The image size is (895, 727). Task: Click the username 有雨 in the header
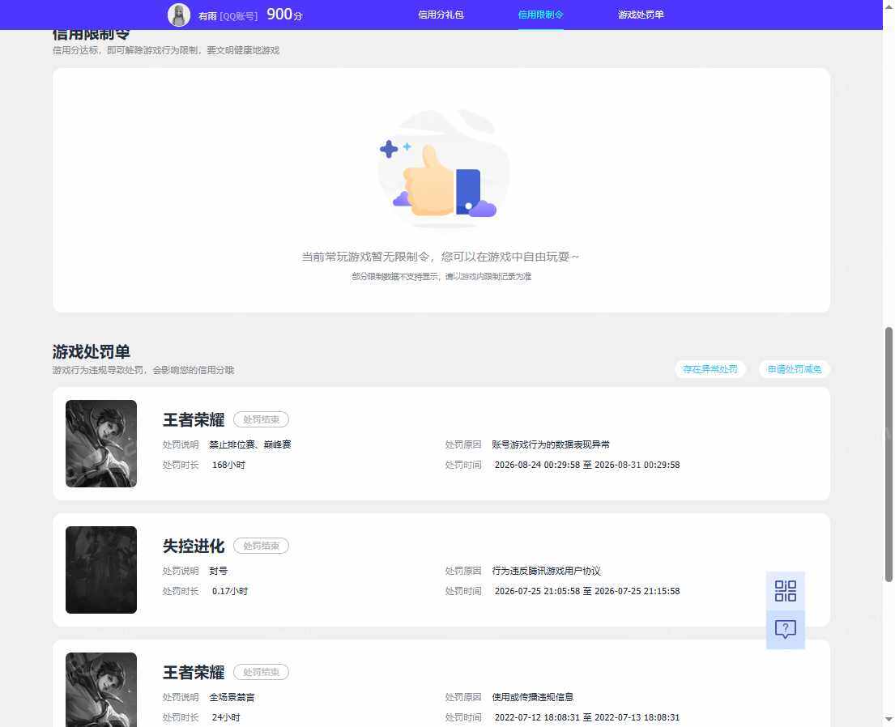click(x=207, y=16)
